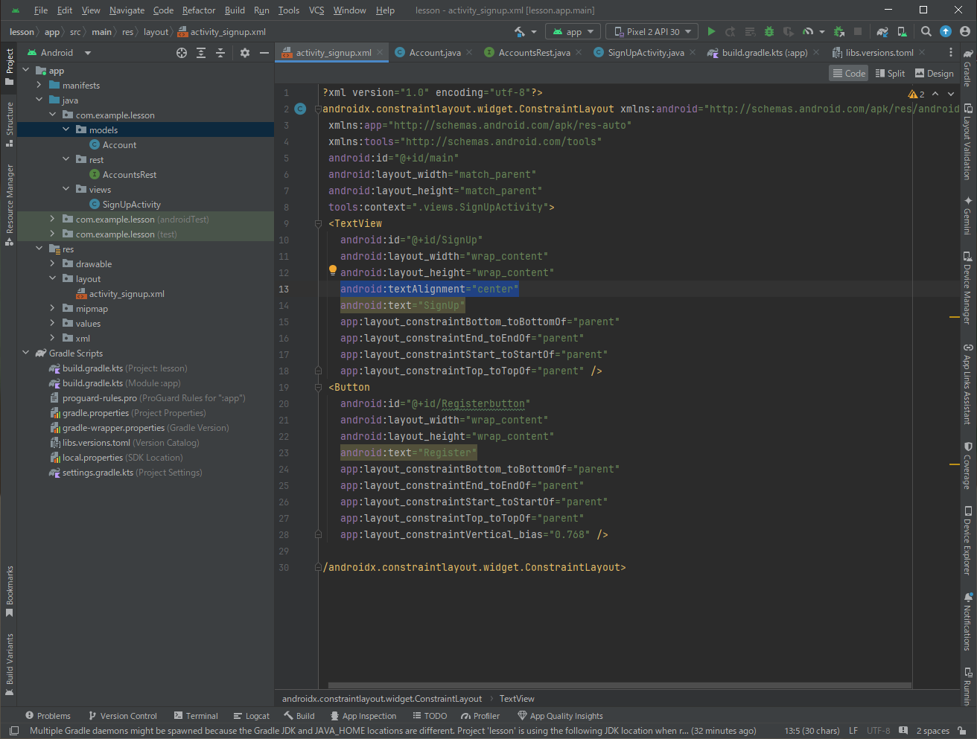Click TextView in the editor breadcrumb
977x739 pixels.
(517, 699)
